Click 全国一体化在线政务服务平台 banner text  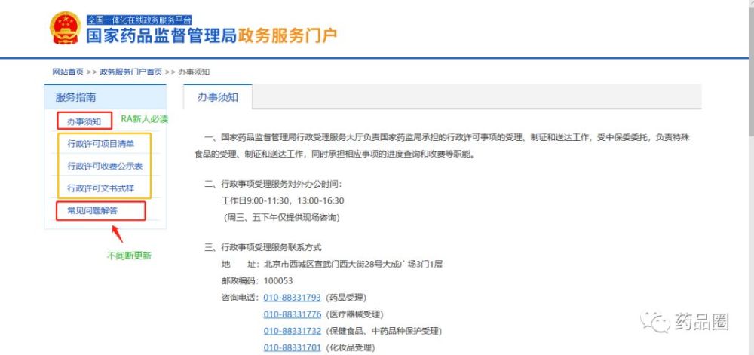[x=139, y=20]
